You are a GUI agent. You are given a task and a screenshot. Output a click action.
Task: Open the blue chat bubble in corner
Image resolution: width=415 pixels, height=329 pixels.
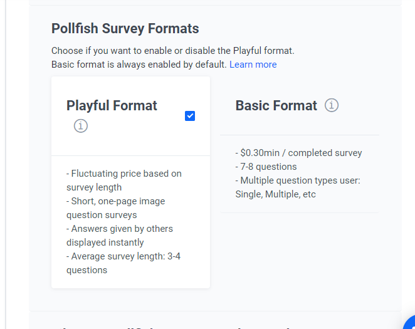(409, 323)
